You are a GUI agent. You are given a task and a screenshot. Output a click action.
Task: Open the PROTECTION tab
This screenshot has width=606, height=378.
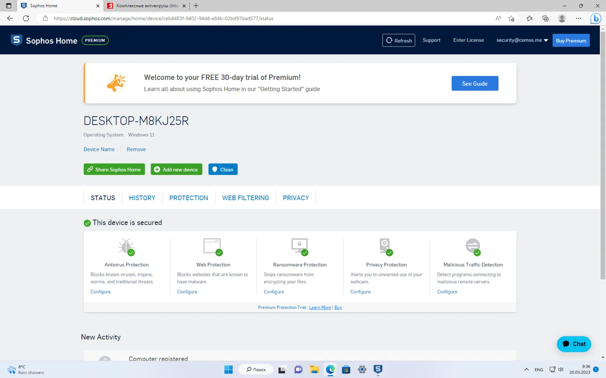pos(189,198)
